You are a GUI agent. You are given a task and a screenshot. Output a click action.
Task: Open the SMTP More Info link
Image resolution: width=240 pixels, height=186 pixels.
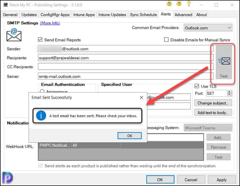50,23
